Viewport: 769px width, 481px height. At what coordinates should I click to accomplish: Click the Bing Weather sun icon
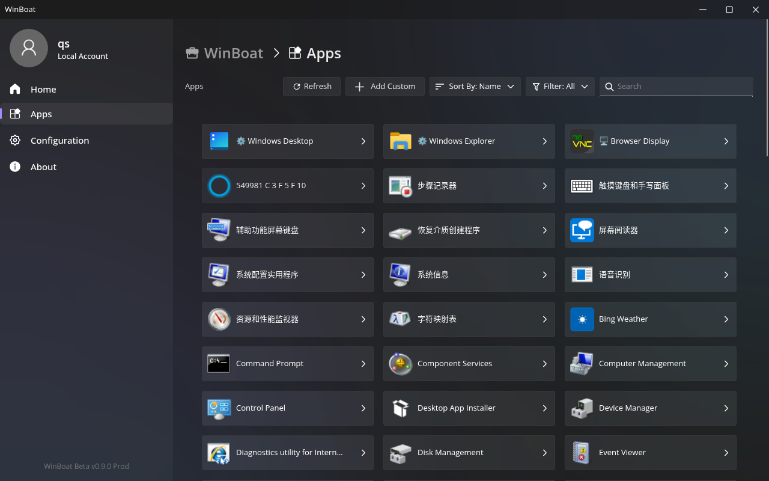click(582, 319)
